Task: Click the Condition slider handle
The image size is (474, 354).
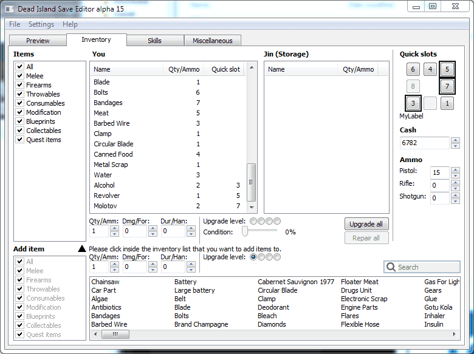Action: 245,231
